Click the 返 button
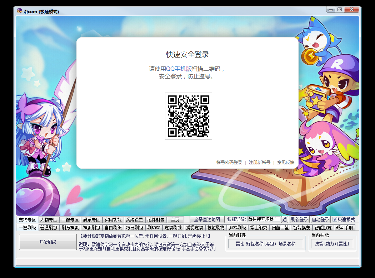Screen dimensions: 375x278 [x=284, y=219]
